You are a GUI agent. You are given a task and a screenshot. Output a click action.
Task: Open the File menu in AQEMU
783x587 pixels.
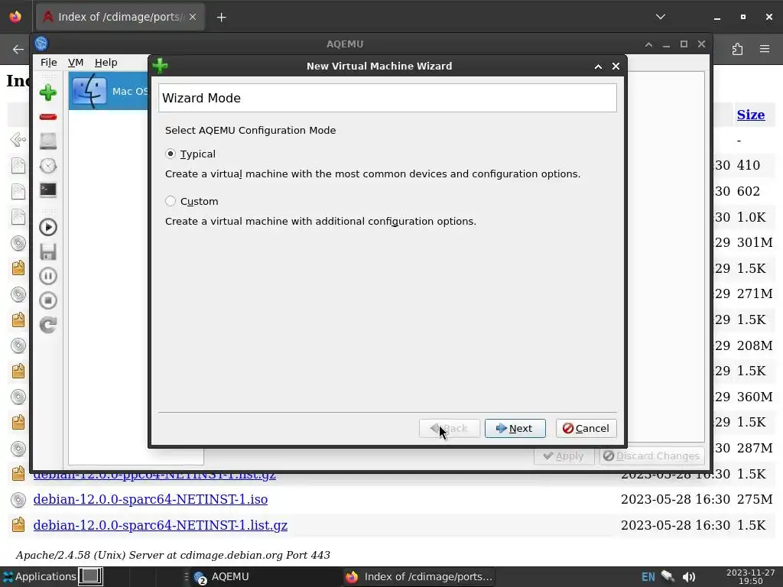(48, 63)
